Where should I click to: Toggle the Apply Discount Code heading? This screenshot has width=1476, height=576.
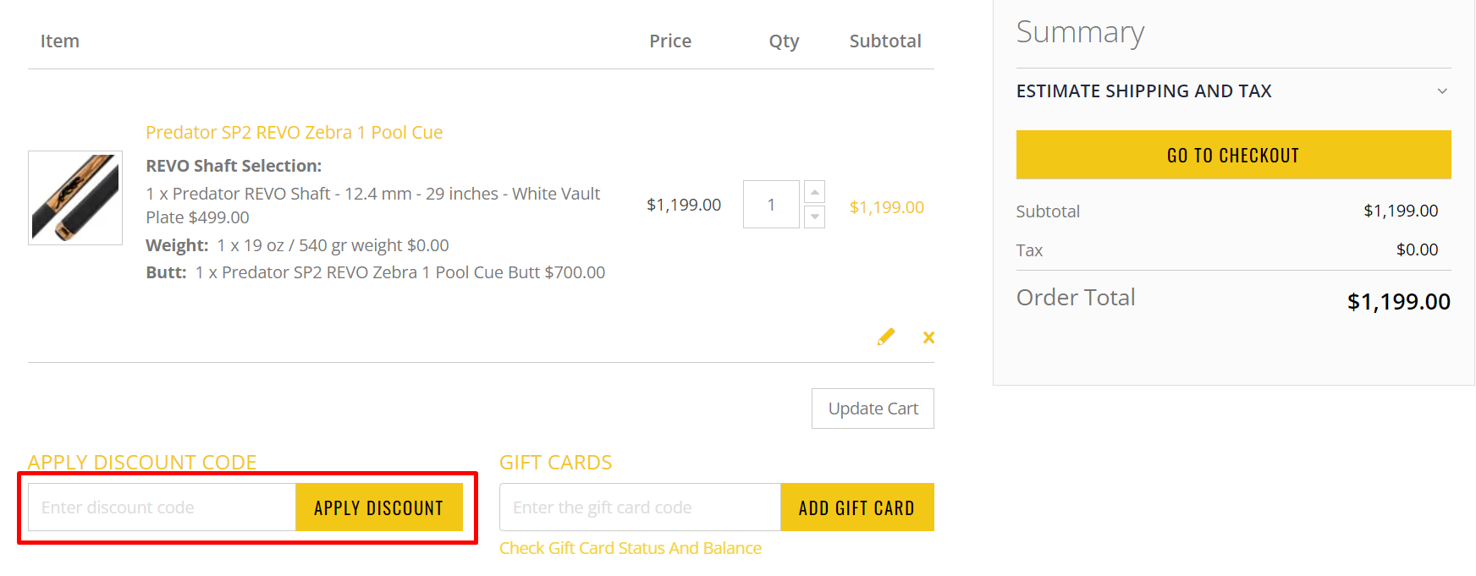[x=142, y=462]
